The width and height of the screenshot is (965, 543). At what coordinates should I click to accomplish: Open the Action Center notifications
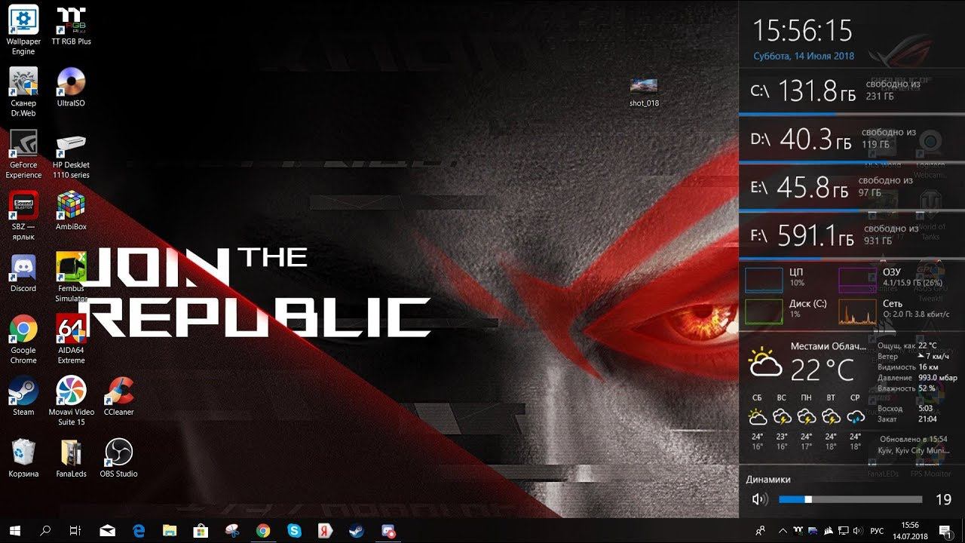pos(945,530)
